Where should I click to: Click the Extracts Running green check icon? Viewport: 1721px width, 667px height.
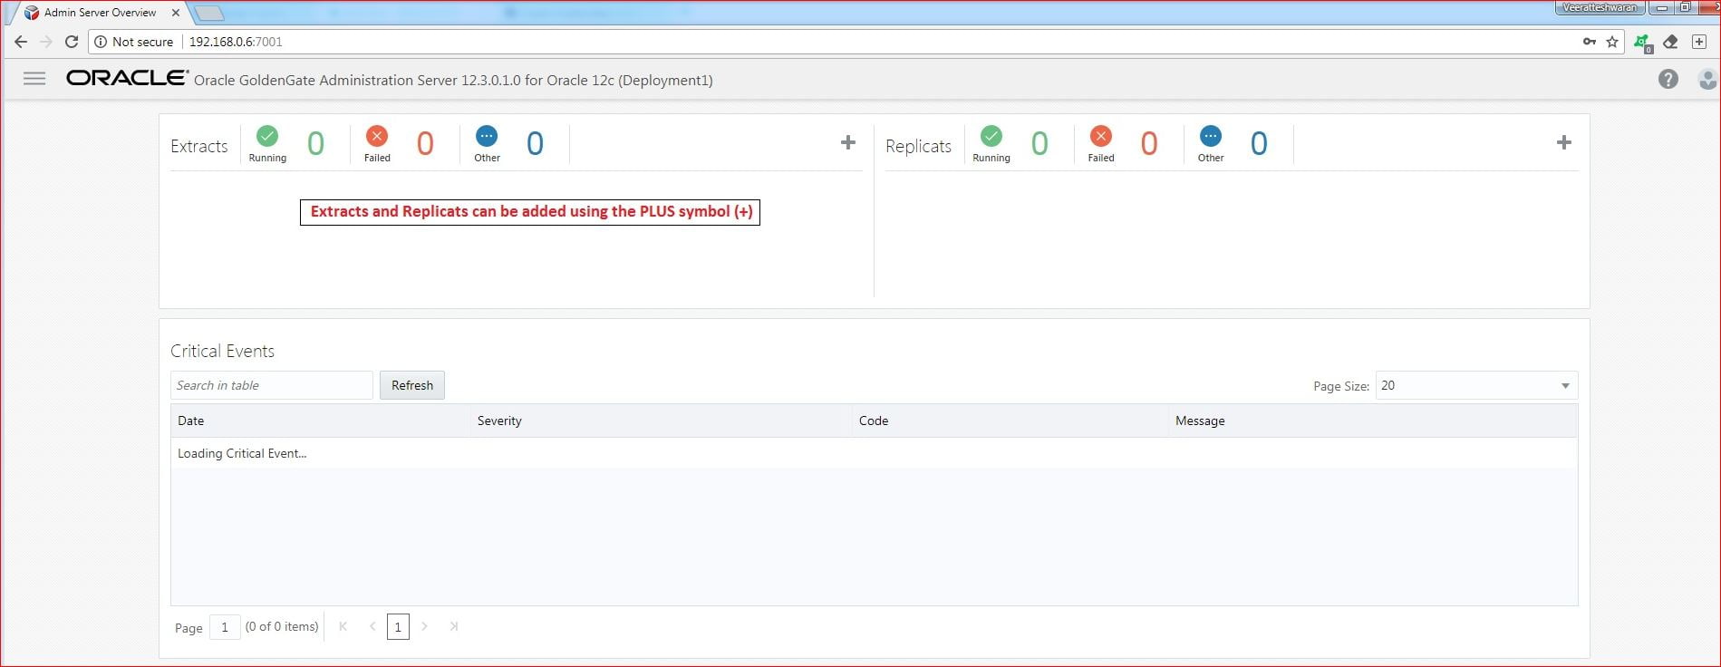tap(267, 136)
